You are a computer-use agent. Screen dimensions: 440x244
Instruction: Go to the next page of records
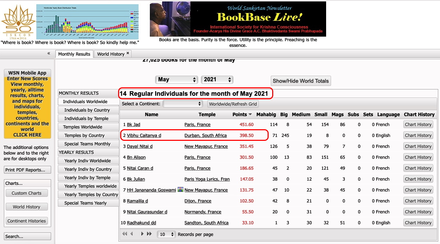coord(142,234)
